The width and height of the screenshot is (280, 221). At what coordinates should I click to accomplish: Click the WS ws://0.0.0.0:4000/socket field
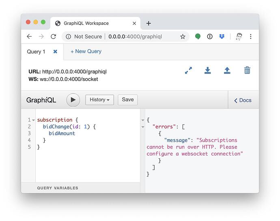click(x=63, y=79)
